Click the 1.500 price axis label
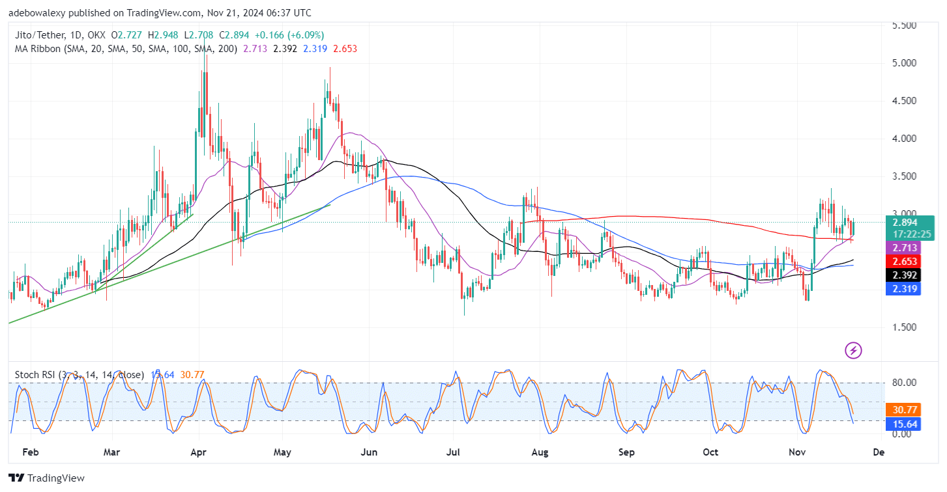 click(x=905, y=327)
